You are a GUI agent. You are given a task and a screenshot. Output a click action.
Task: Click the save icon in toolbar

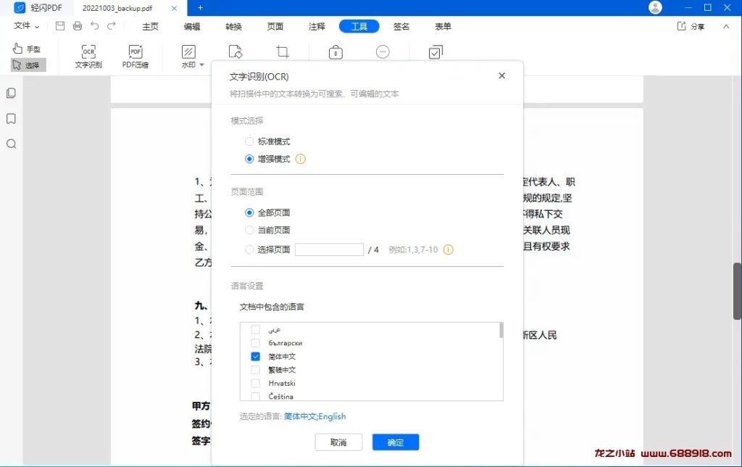pyautogui.click(x=60, y=26)
